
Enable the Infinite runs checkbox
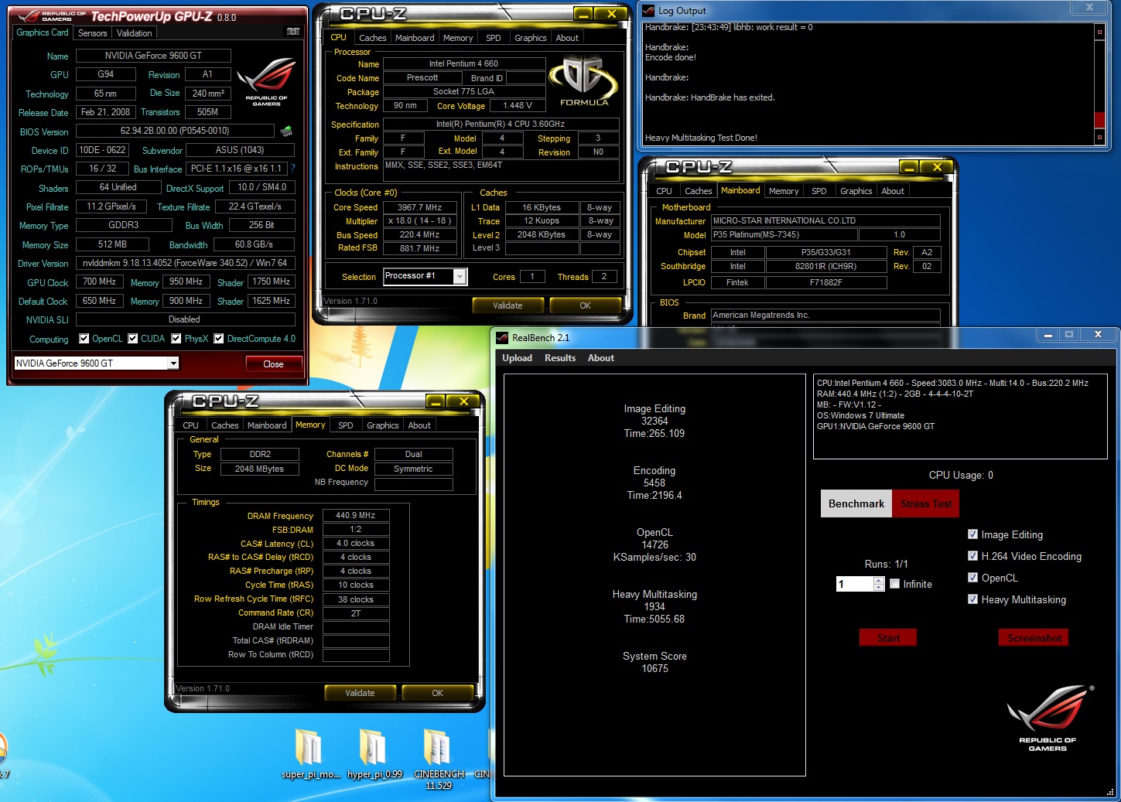click(895, 584)
